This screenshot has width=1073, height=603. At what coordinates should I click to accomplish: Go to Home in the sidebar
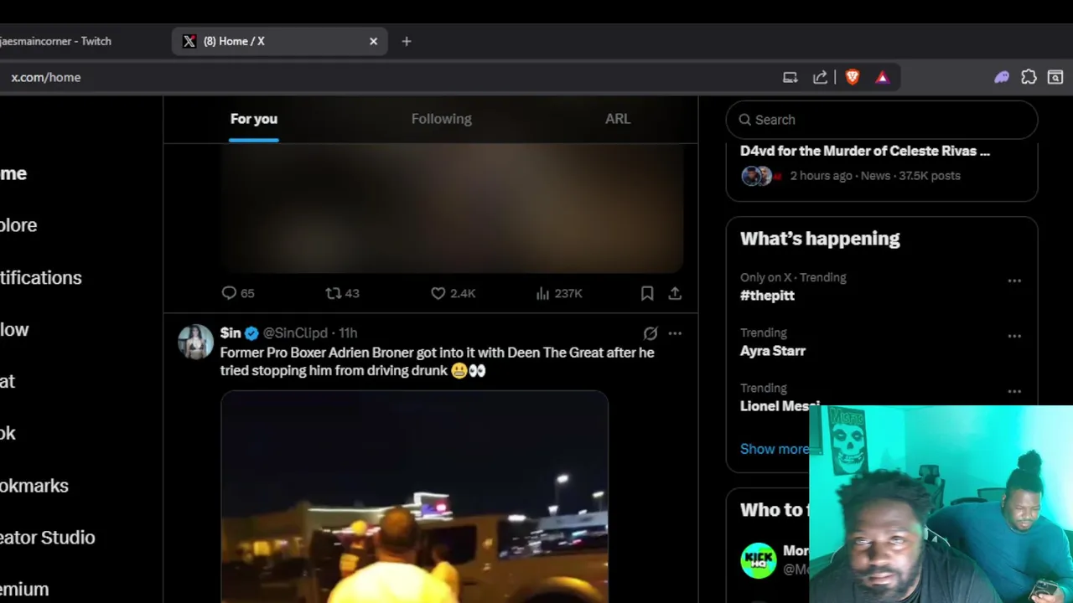[x=13, y=173]
